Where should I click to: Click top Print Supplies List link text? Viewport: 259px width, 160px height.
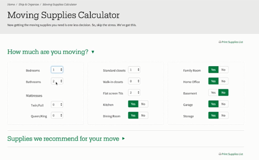(x=232, y=42)
